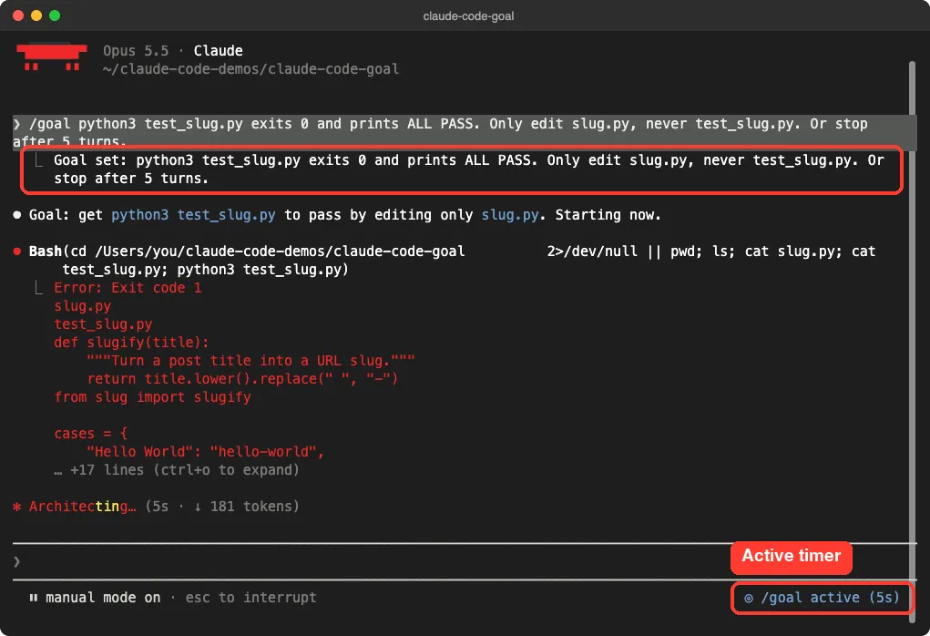Click the 'return title.lower().replace' line
This screenshot has height=636, width=930.
coord(242,379)
